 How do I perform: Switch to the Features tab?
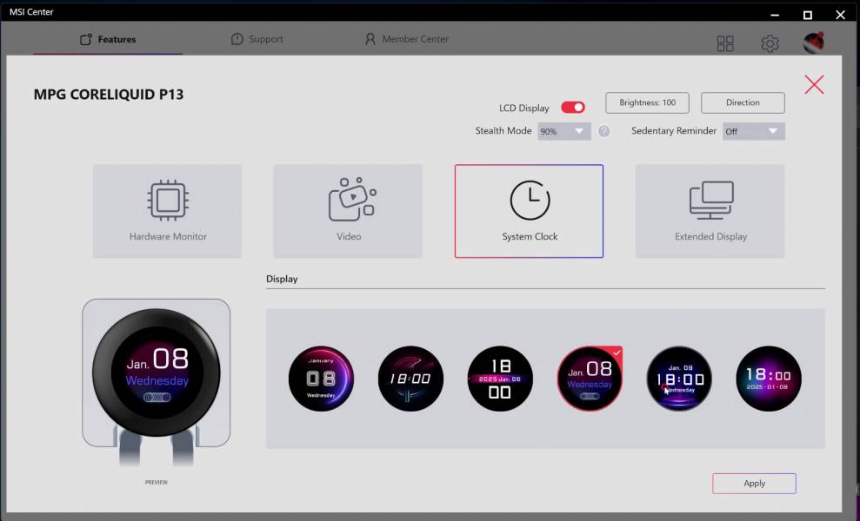pyautogui.click(x=108, y=39)
